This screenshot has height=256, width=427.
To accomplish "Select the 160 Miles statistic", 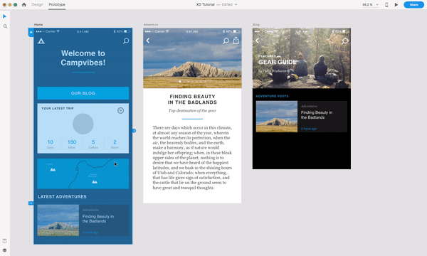I will (x=72, y=144).
